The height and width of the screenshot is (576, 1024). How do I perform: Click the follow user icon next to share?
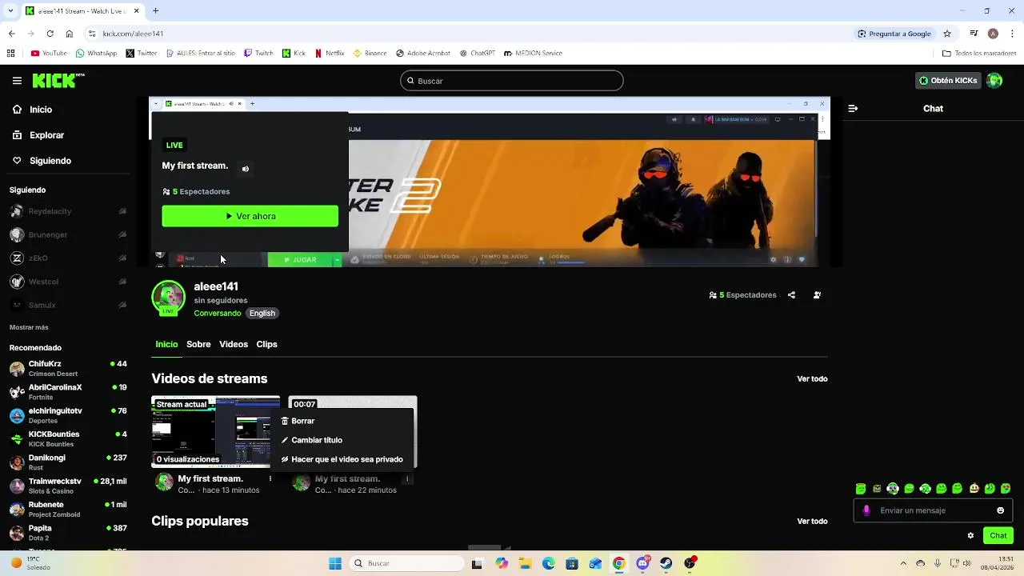coord(817,295)
